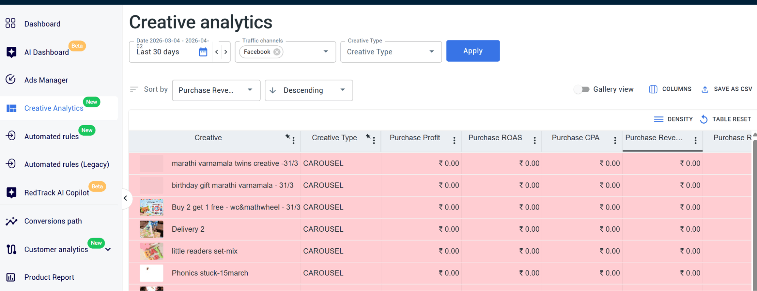
Task: Open Creative Type column three-dot menu
Action: [374, 141]
